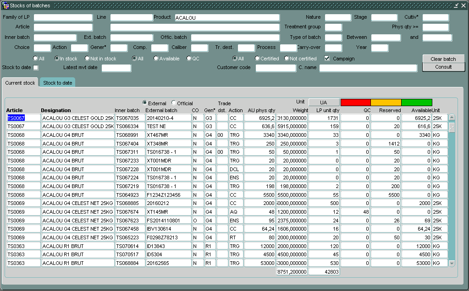Viewport: 469px width, 291px height.
Task: Focus the Type of batch field
Action: [x=333, y=38]
